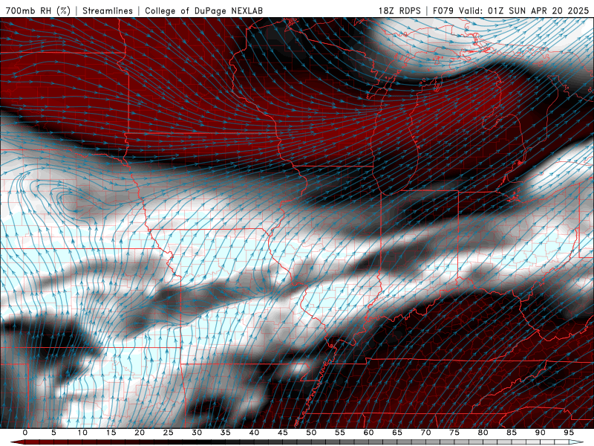The image size is (594, 446).
Task: Click the '10' value on the color scale
Action: (x=82, y=433)
